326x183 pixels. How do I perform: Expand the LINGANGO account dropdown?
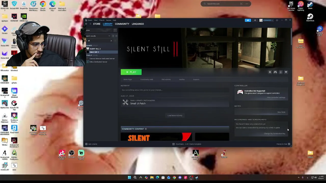click(x=266, y=20)
